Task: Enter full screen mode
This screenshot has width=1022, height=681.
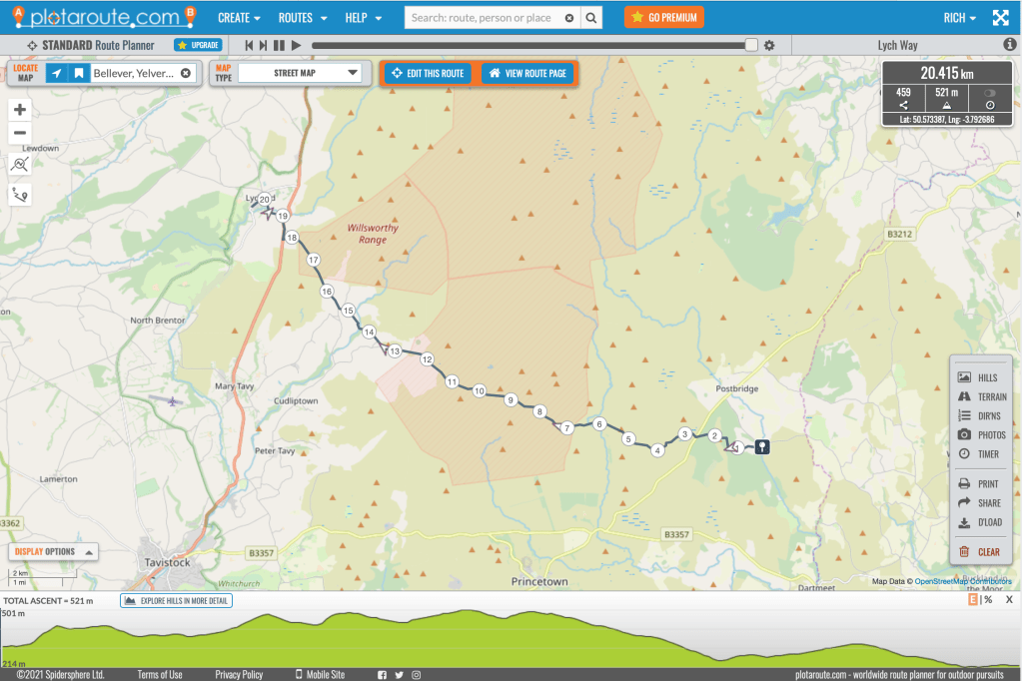Action: tap(1000, 18)
